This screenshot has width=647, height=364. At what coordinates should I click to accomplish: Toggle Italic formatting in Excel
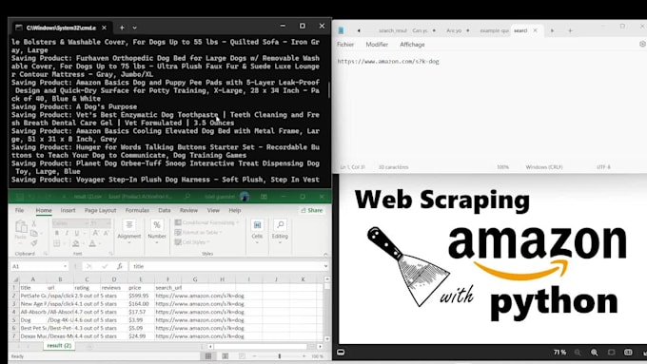67,234
